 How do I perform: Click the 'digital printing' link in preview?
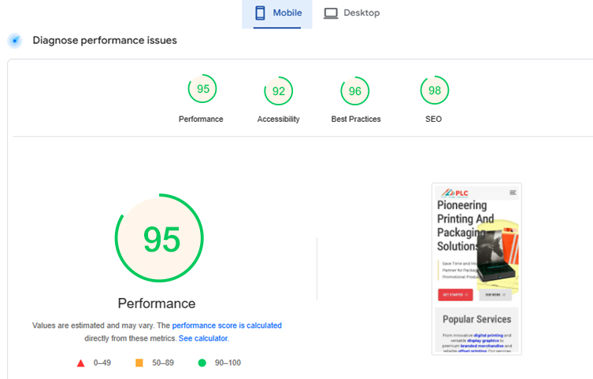click(488, 335)
